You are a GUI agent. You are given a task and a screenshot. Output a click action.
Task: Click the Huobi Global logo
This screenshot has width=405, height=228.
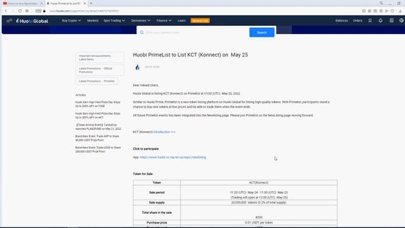(32, 21)
